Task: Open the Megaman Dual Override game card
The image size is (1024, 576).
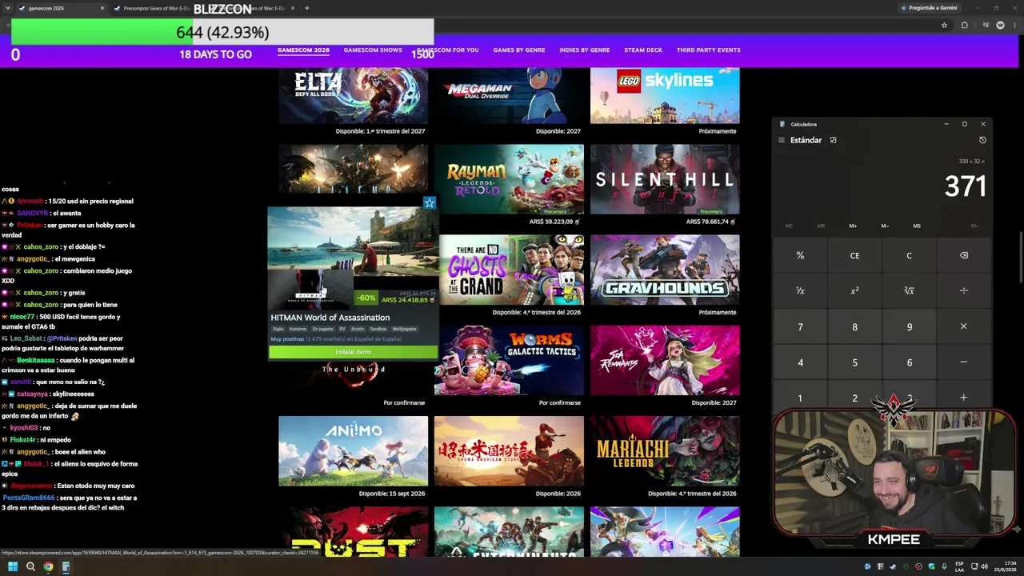Action: 509,96
